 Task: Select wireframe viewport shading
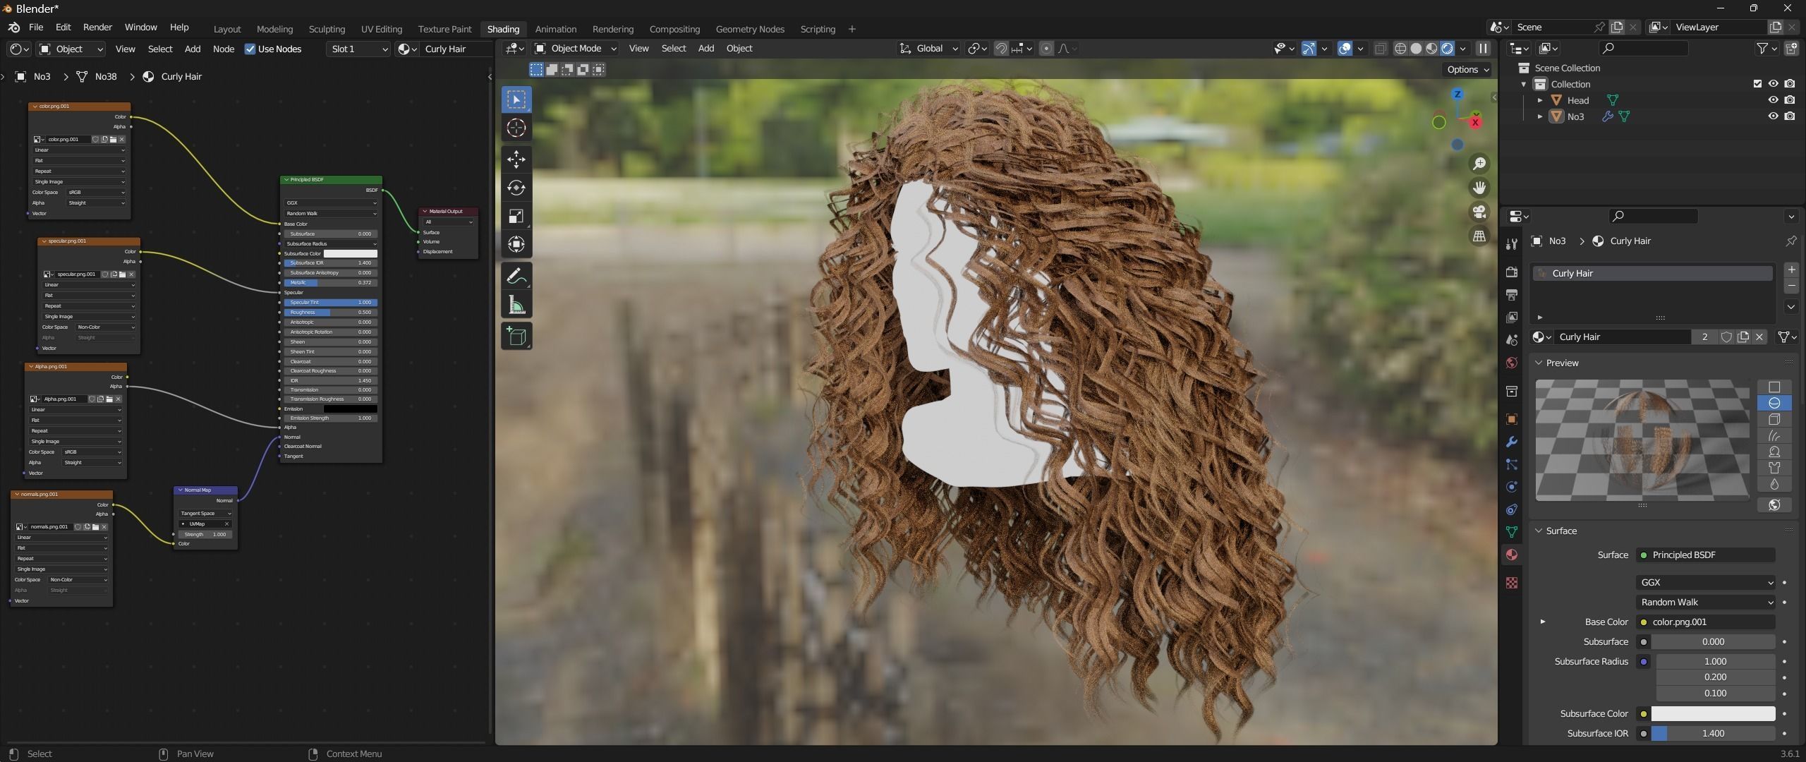point(1400,49)
